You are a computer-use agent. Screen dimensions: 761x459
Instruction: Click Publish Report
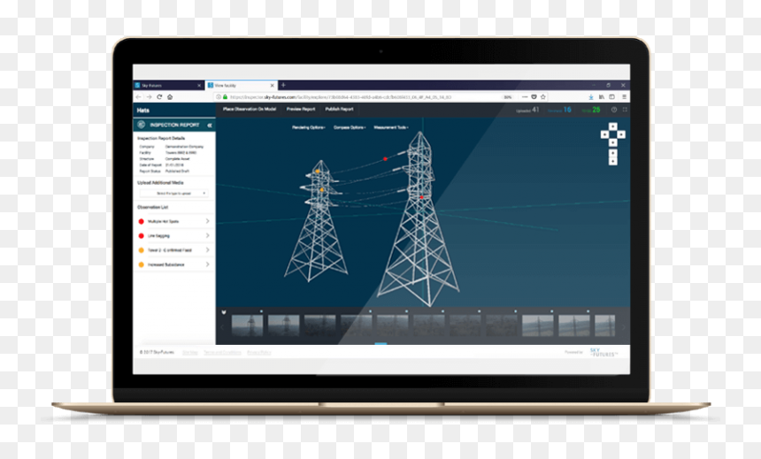point(339,109)
